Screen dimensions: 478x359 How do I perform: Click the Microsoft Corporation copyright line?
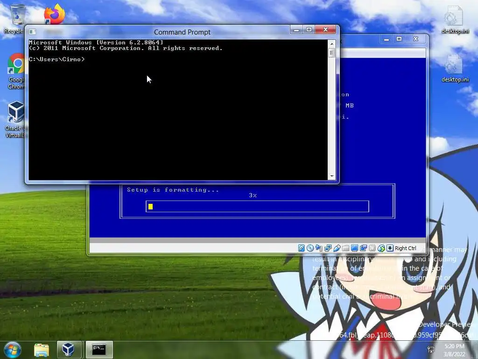pyautogui.click(x=126, y=48)
